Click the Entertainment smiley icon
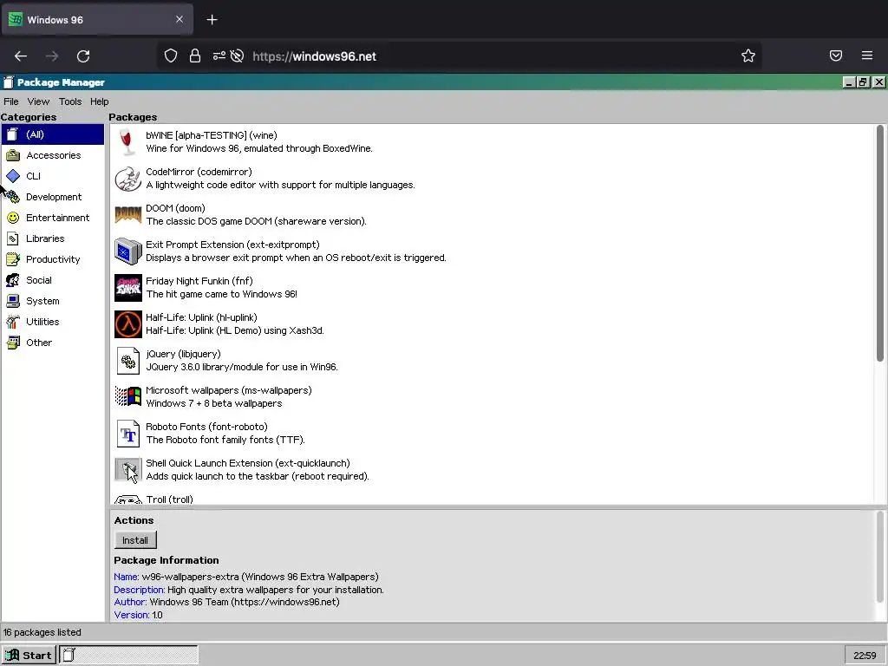The width and height of the screenshot is (888, 666). [12, 218]
